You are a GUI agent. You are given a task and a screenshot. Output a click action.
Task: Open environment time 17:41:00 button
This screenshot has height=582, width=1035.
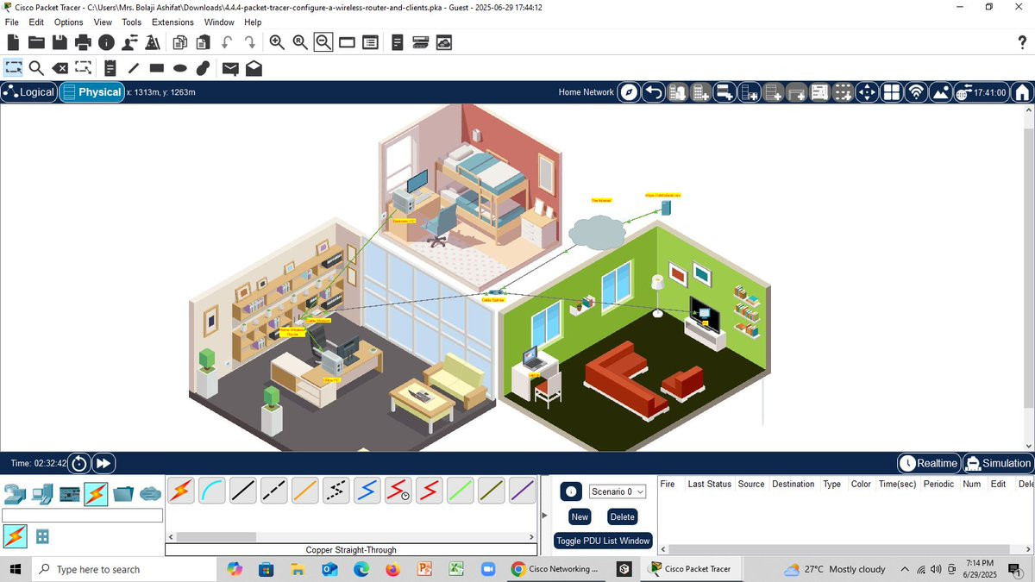click(982, 92)
